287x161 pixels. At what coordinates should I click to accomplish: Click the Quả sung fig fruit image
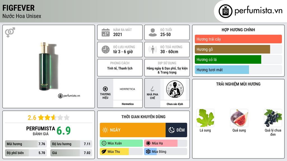click(239, 118)
